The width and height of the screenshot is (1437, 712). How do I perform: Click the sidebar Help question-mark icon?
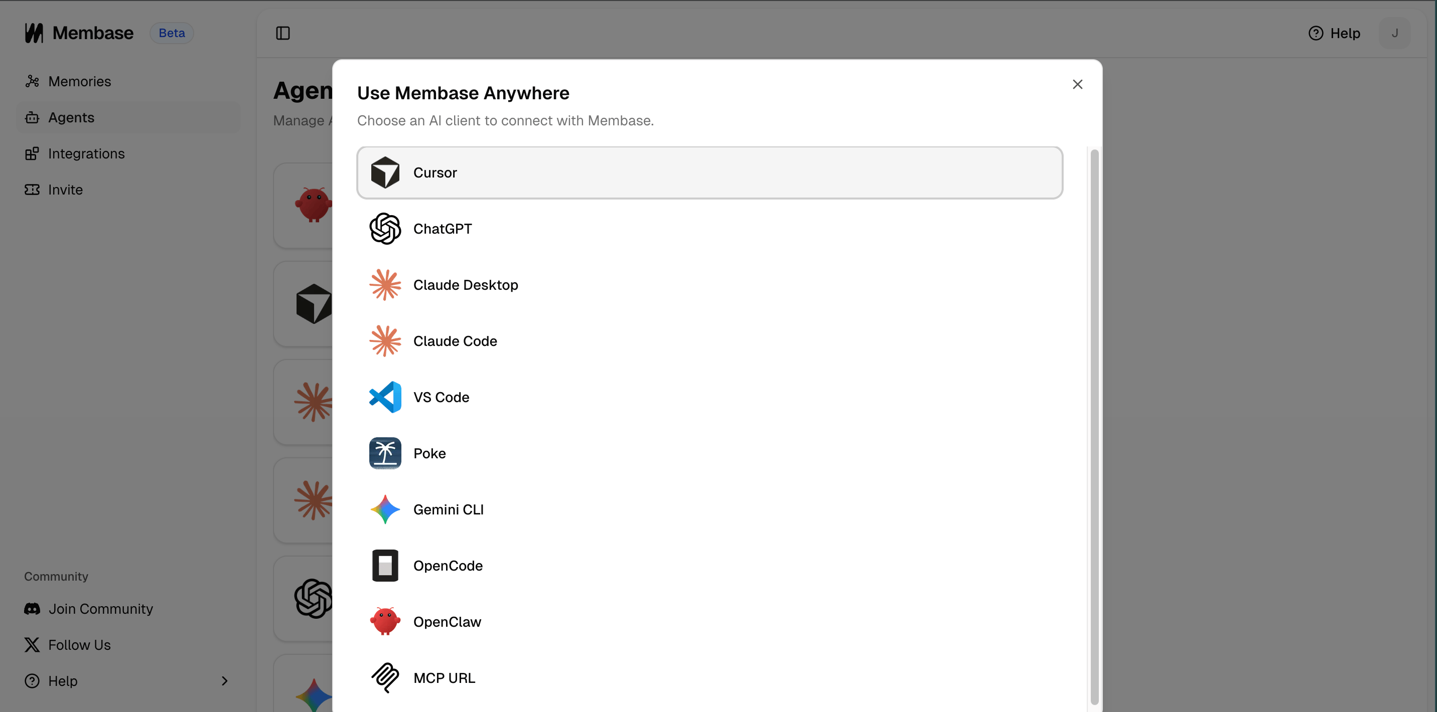(x=32, y=681)
